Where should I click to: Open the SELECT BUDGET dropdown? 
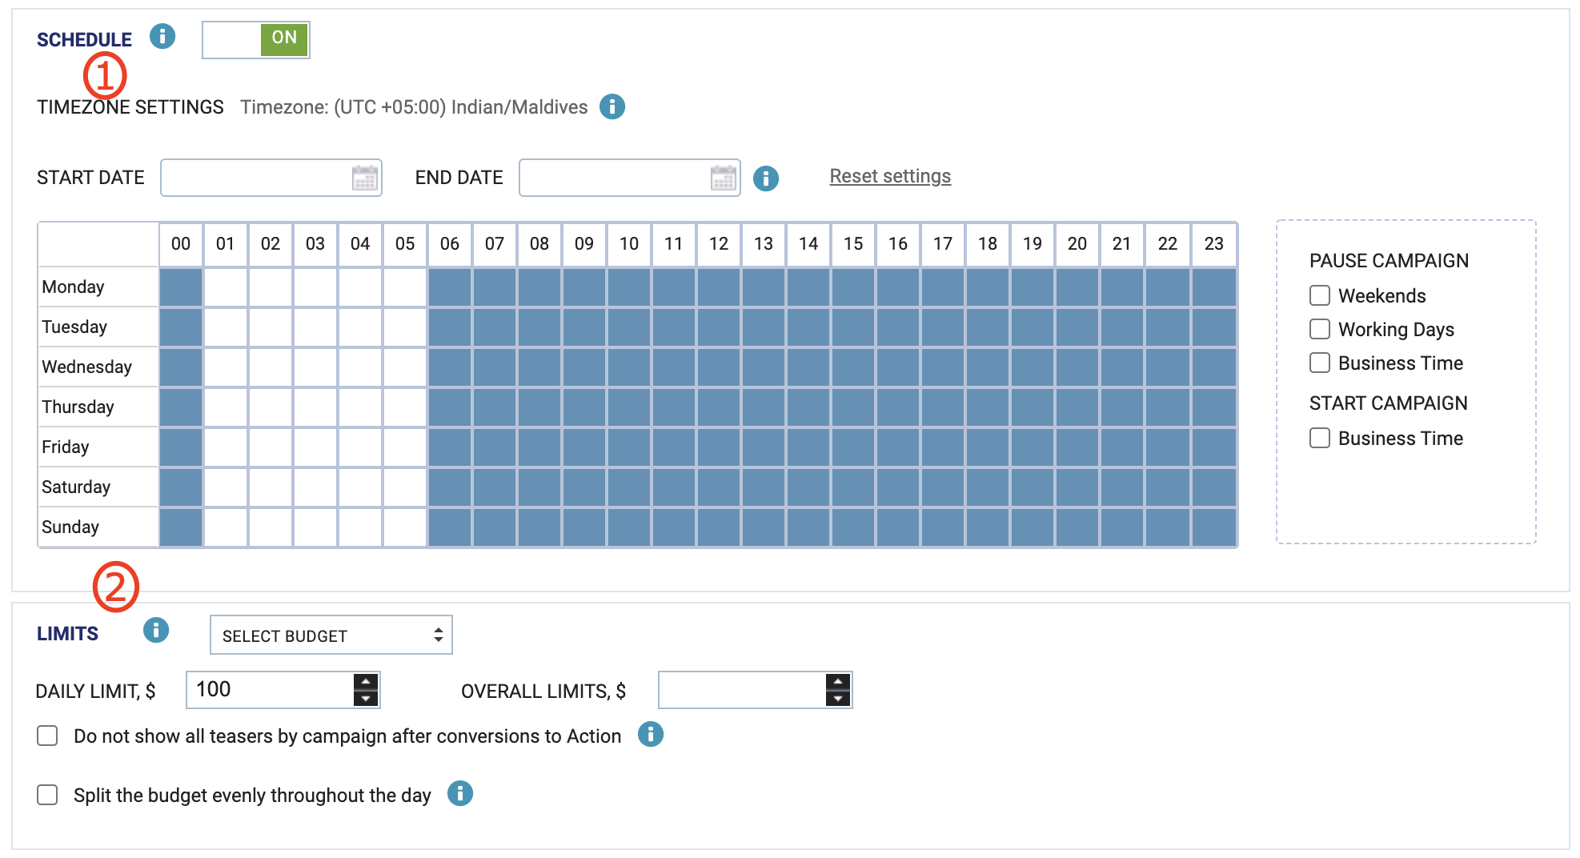coord(331,635)
